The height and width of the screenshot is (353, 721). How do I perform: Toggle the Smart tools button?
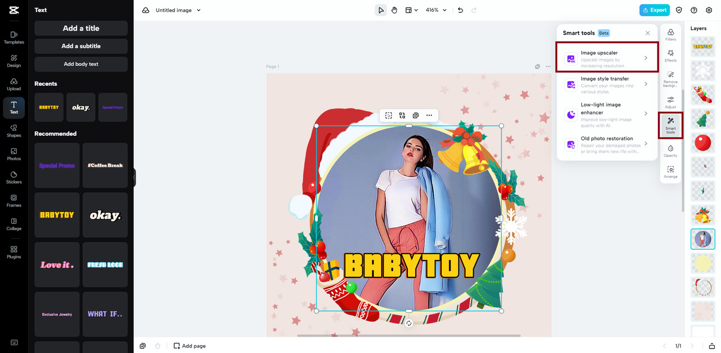[670, 125]
